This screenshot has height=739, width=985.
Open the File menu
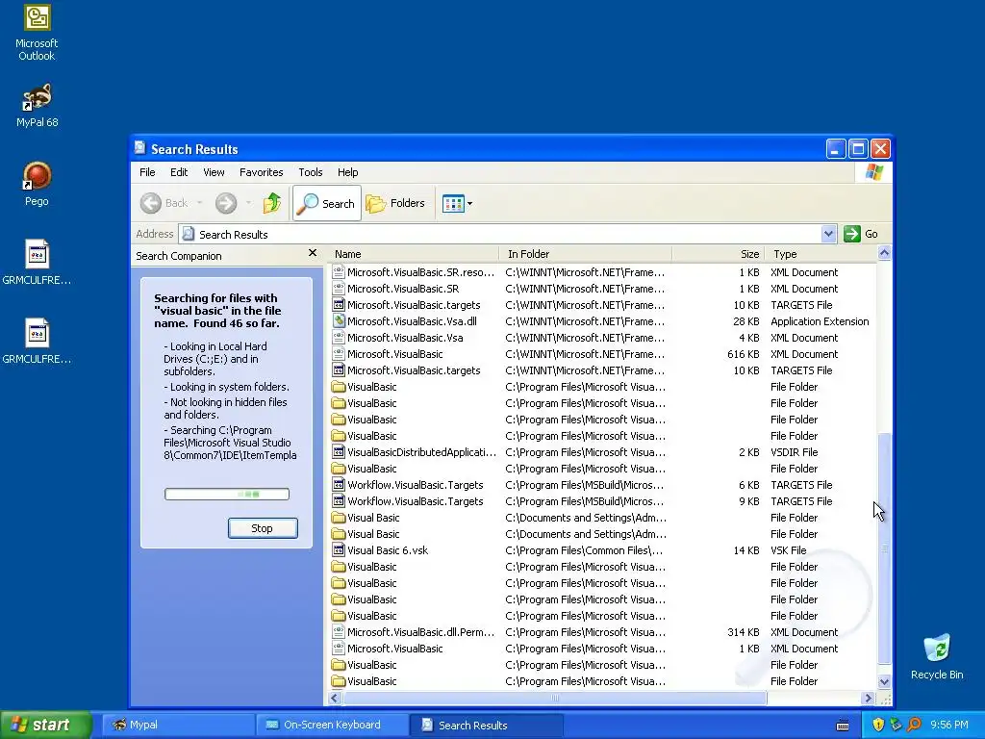click(x=147, y=172)
